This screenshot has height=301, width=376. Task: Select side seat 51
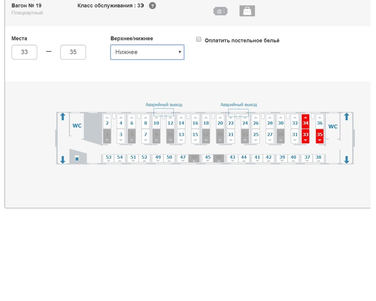[x=133, y=158]
